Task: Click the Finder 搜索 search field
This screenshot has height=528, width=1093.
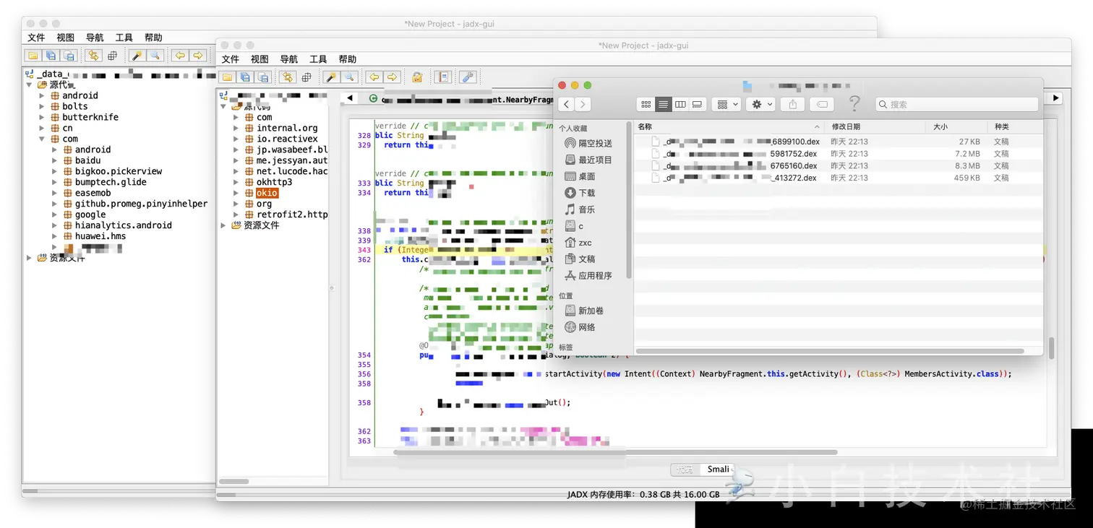Action: click(956, 105)
